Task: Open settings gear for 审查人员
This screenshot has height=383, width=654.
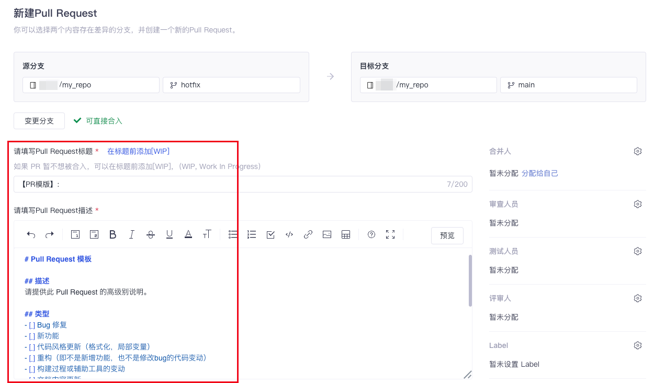Action: [637, 204]
